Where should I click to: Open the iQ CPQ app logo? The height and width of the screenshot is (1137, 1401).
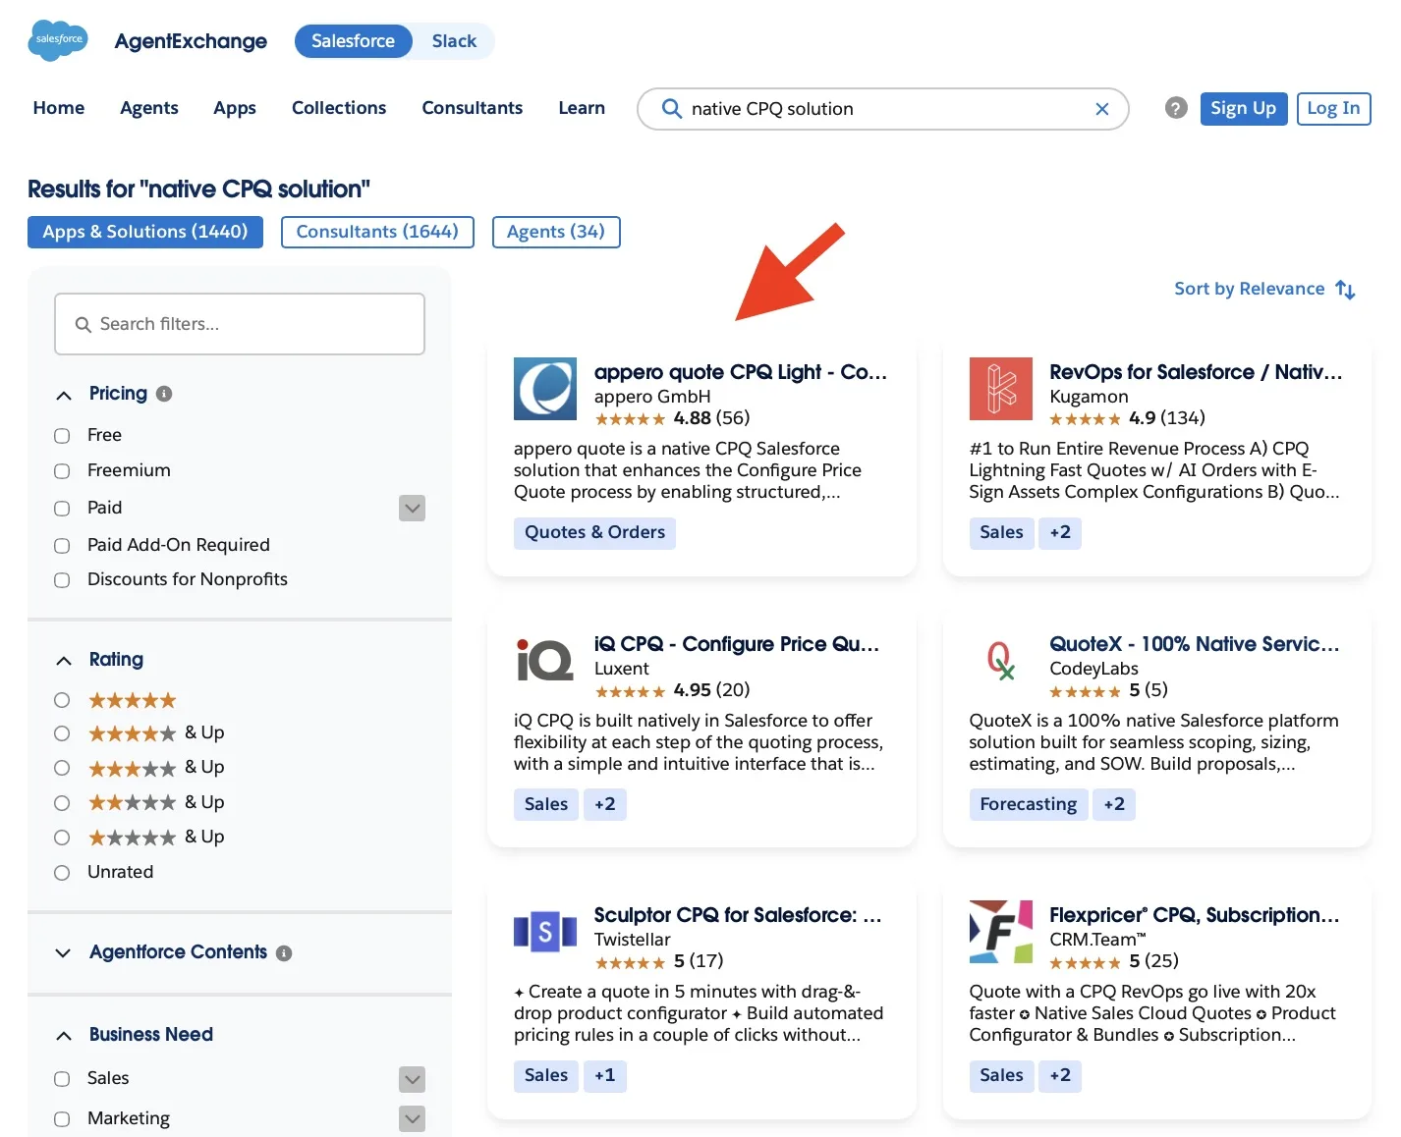(x=545, y=660)
